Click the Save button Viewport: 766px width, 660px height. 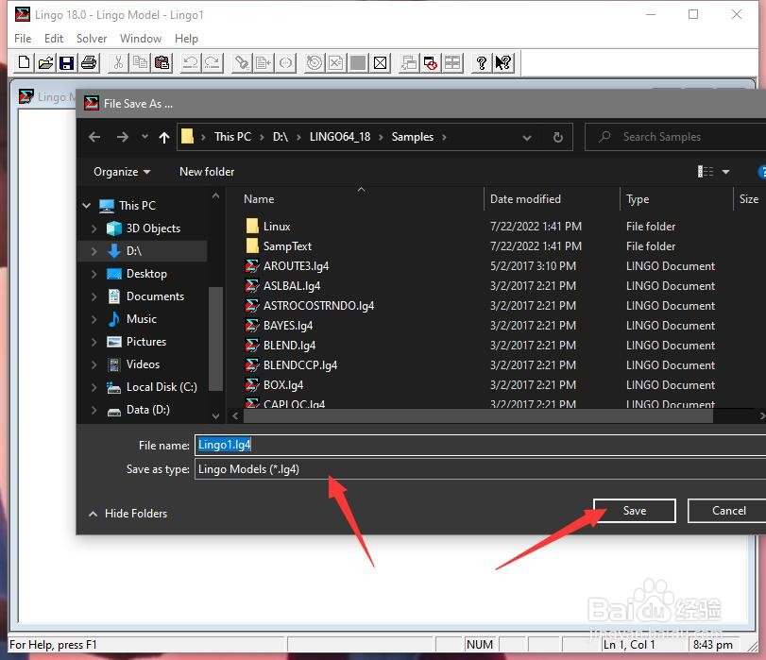[x=635, y=511]
